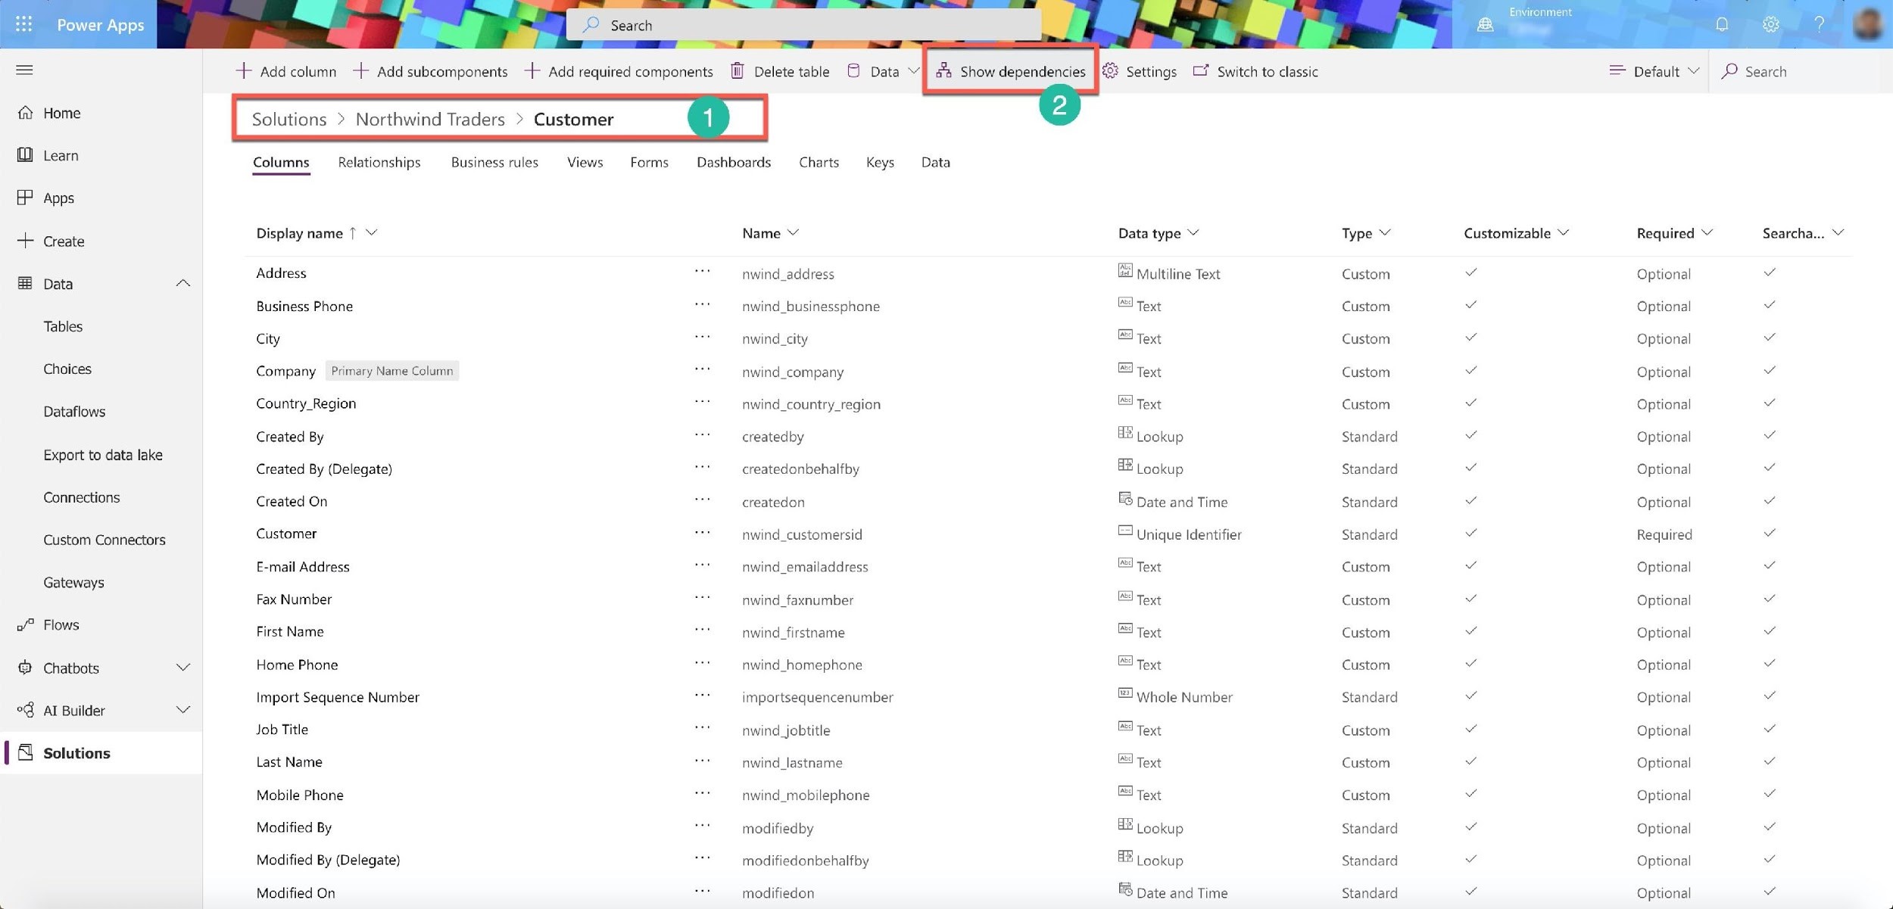The height and width of the screenshot is (909, 1893).
Task: Click the environment globe icon
Action: (x=1485, y=25)
